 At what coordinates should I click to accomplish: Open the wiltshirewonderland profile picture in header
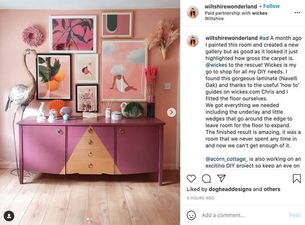[193, 12]
